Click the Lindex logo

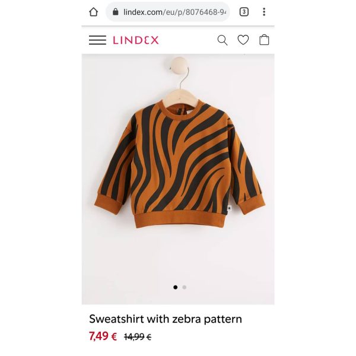(136, 40)
